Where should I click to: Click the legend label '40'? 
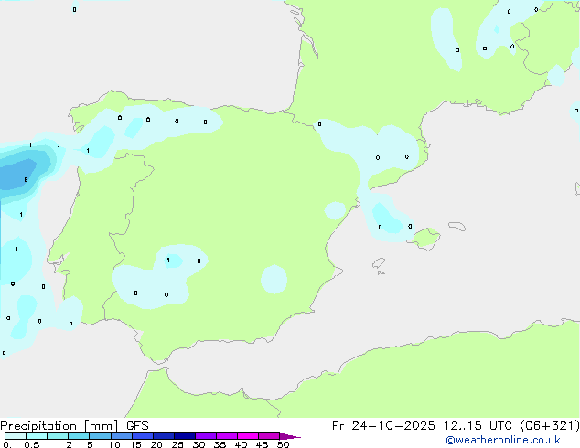[x=241, y=444]
